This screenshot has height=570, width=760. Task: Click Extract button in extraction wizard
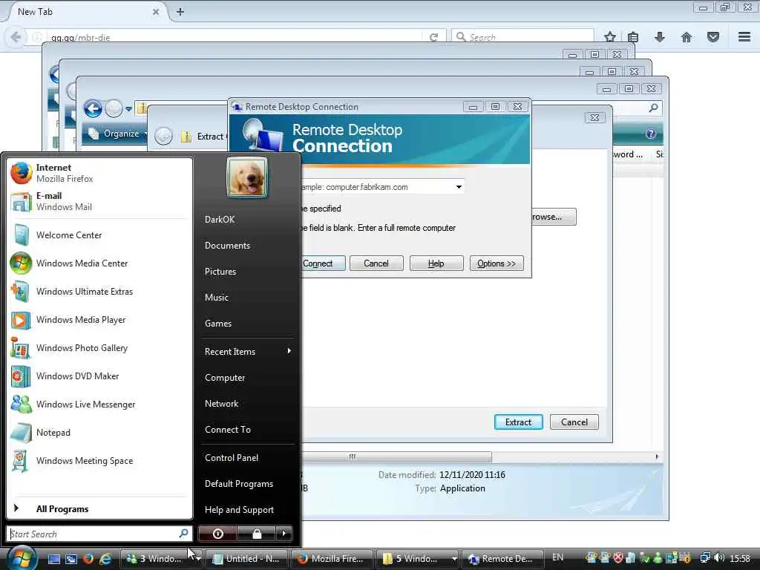pyautogui.click(x=518, y=422)
